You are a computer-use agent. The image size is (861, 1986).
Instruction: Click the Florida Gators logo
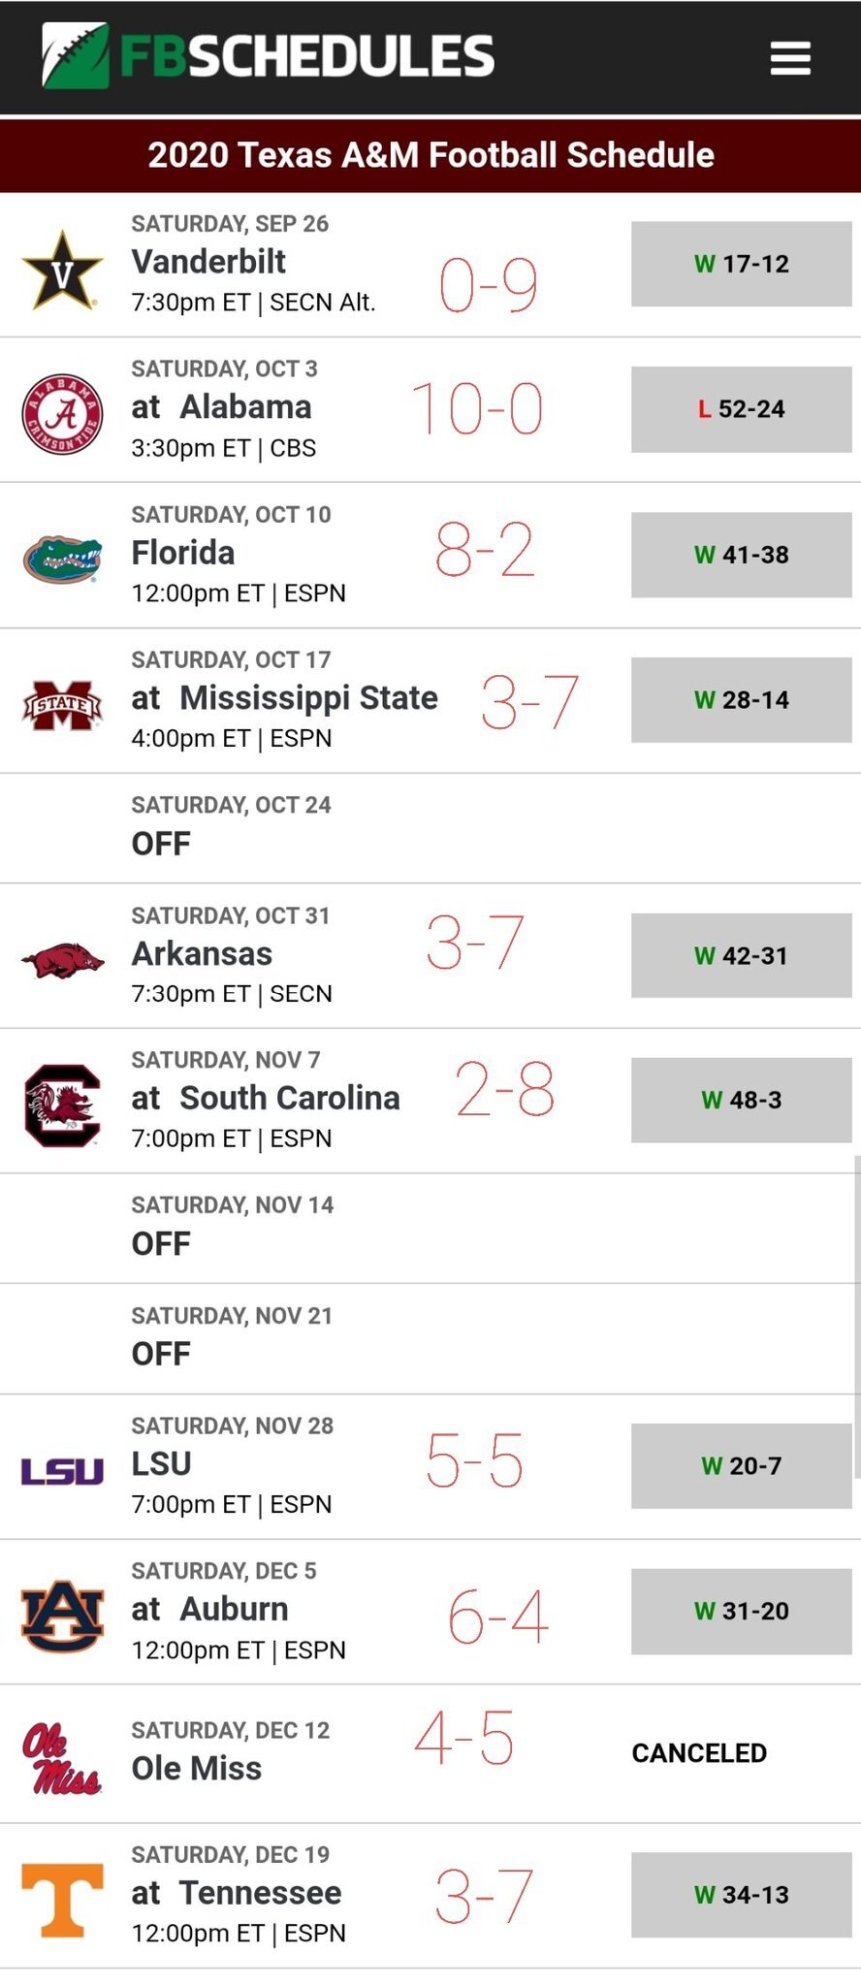click(62, 558)
